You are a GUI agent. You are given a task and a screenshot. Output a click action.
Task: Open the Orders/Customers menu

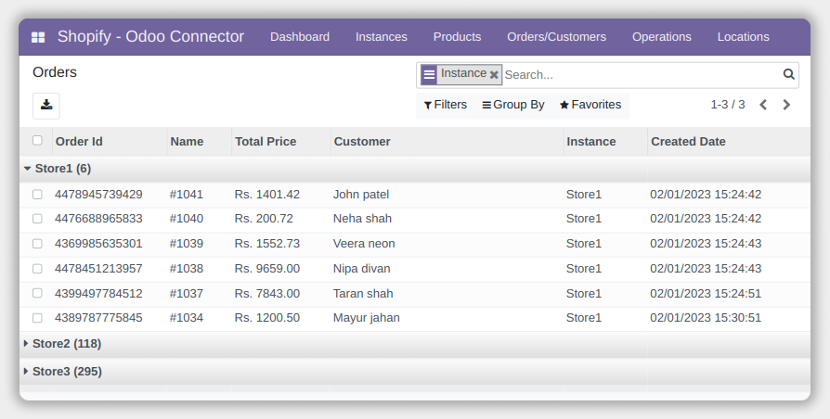pyautogui.click(x=556, y=37)
